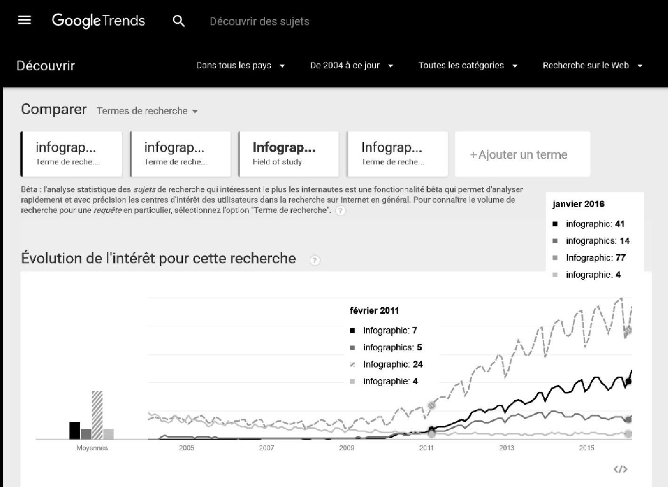Open the Recherche sur le Web dropdown
The height and width of the screenshot is (487, 668).
pyautogui.click(x=592, y=65)
